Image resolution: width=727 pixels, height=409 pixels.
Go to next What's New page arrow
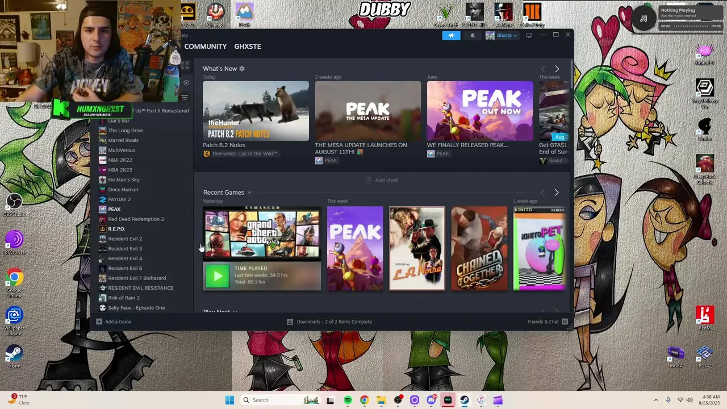[557, 69]
